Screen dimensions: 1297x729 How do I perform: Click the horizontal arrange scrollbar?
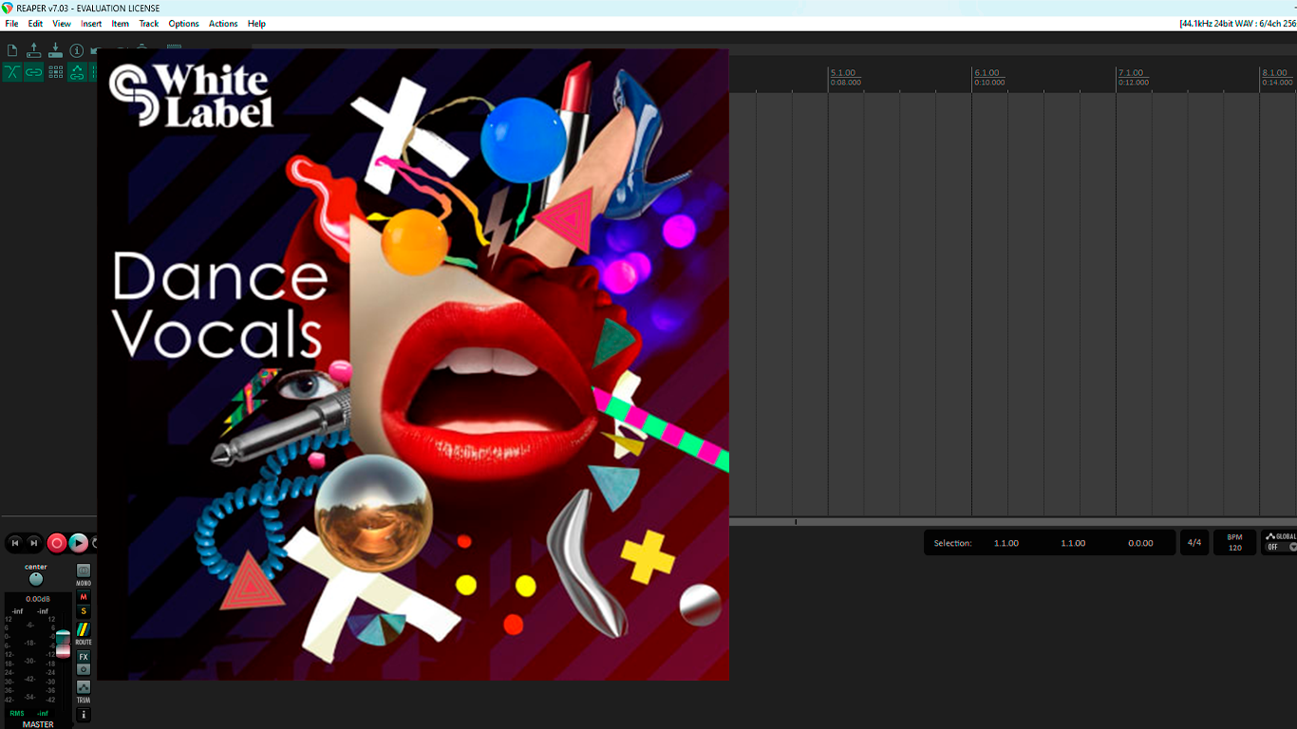1012,521
